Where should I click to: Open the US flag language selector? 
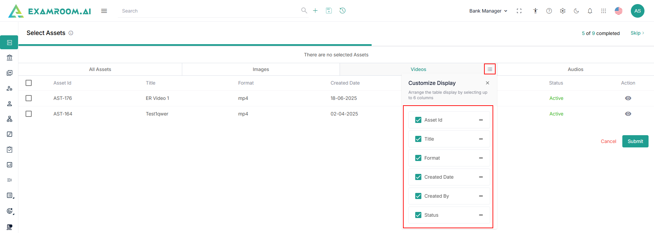(619, 11)
